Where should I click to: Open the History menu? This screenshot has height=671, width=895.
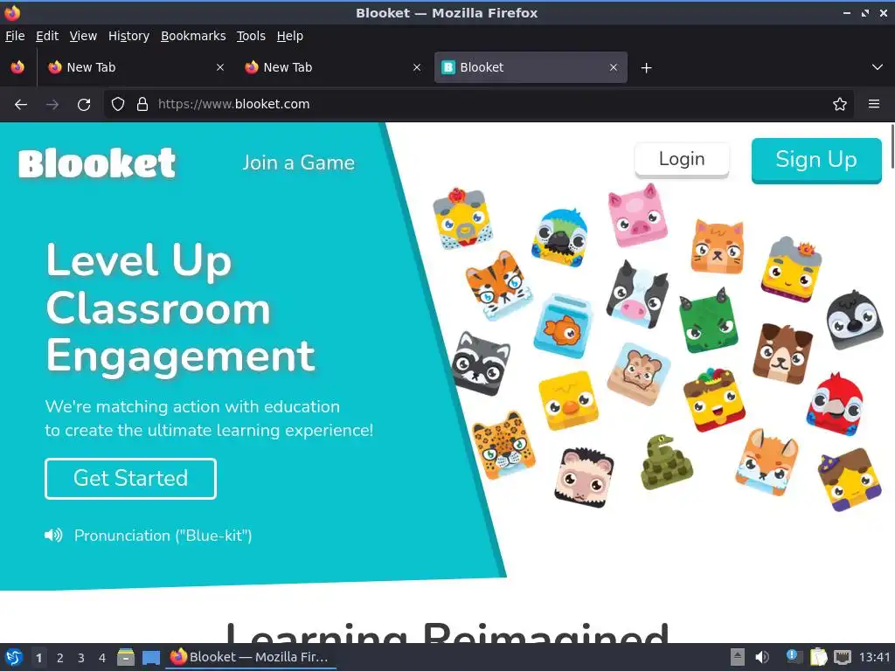(128, 36)
